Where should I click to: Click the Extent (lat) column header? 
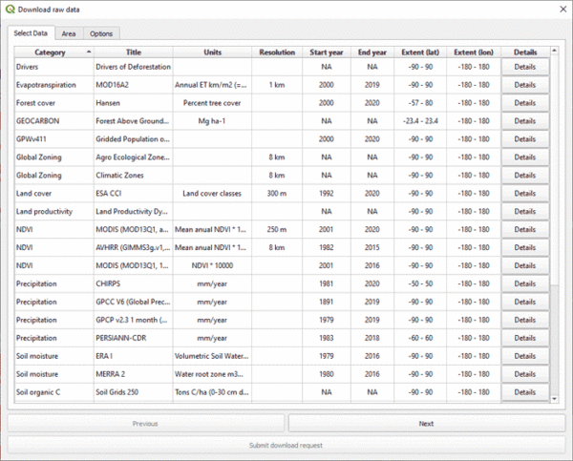point(420,52)
